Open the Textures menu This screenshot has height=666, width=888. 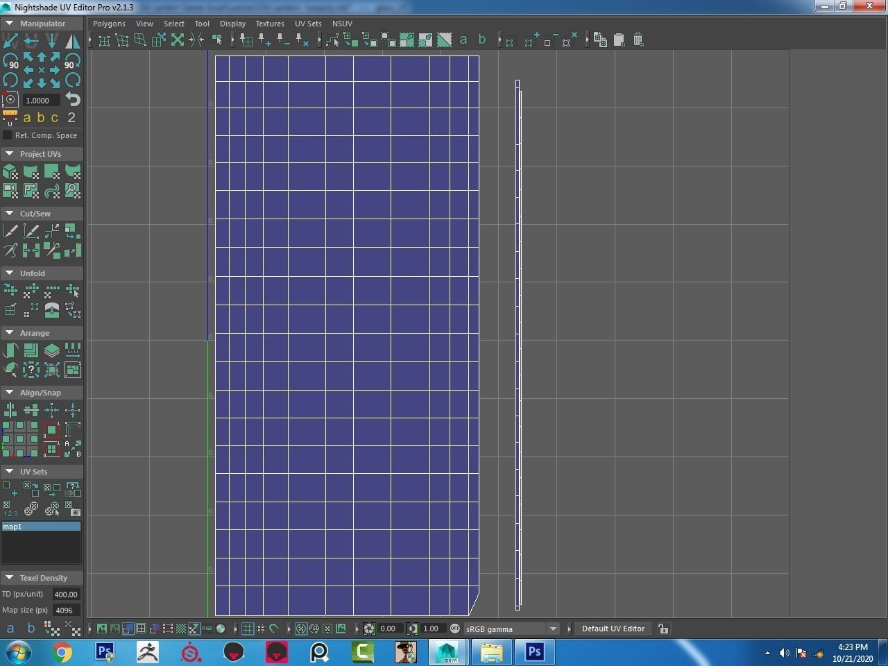coord(270,24)
